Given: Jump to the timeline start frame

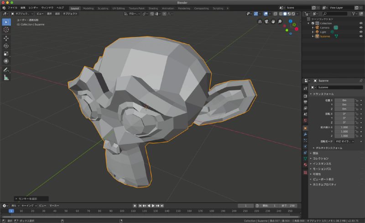Looking at the screenshot, I should point(140,206).
